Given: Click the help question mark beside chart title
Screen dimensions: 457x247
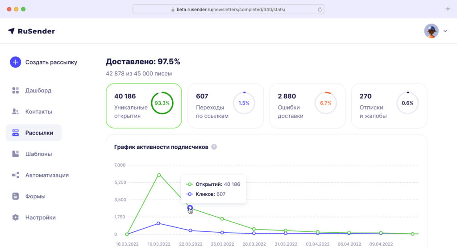Looking at the screenshot, I should pos(214,147).
